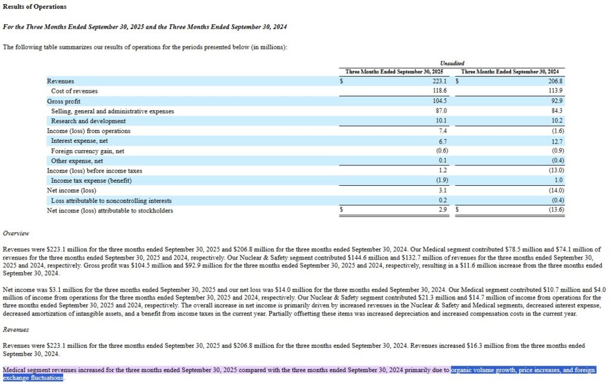Click the italic "Overview" section heading
Image resolution: width=610 pixels, height=384 pixels.
click(x=16, y=233)
